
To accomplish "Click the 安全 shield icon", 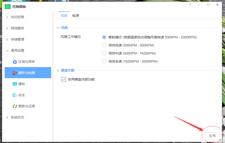I will [x=15, y=95].
